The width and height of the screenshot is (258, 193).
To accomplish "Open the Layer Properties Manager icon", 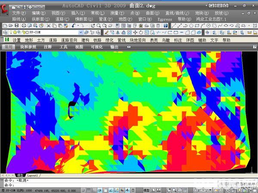I will (5, 32).
